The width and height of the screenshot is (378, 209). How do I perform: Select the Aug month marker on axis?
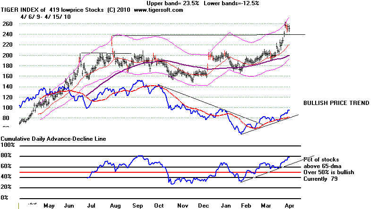point(115,206)
